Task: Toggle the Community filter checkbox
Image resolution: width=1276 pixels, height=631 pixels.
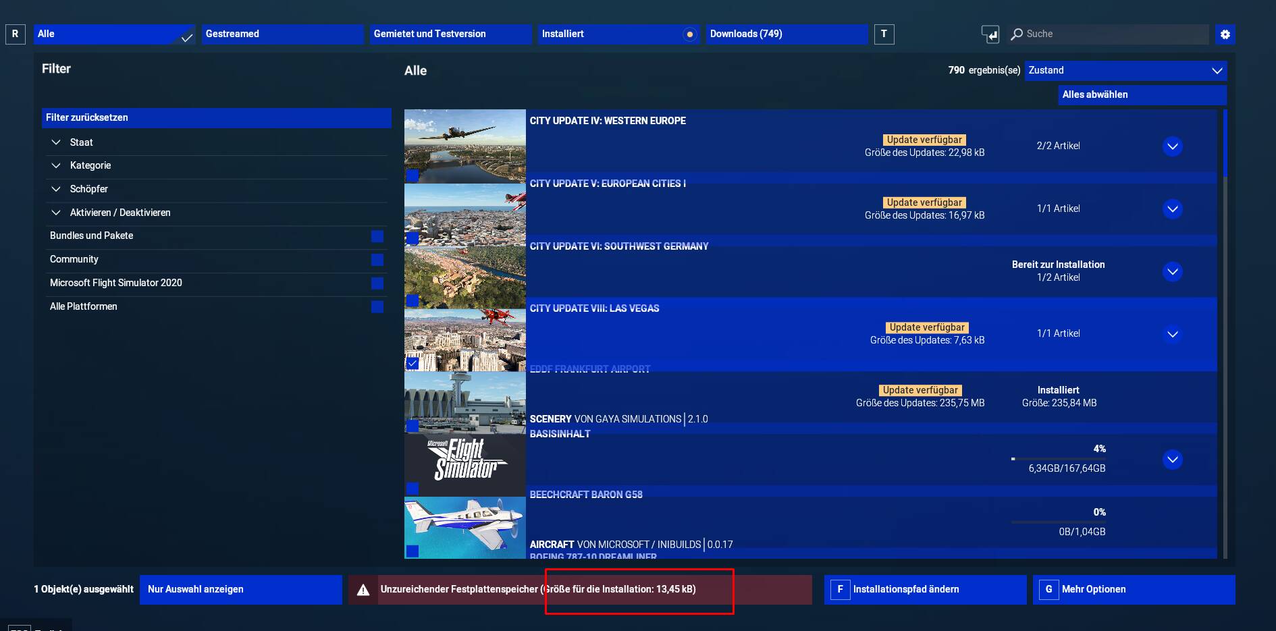Action: [x=377, y=260]
